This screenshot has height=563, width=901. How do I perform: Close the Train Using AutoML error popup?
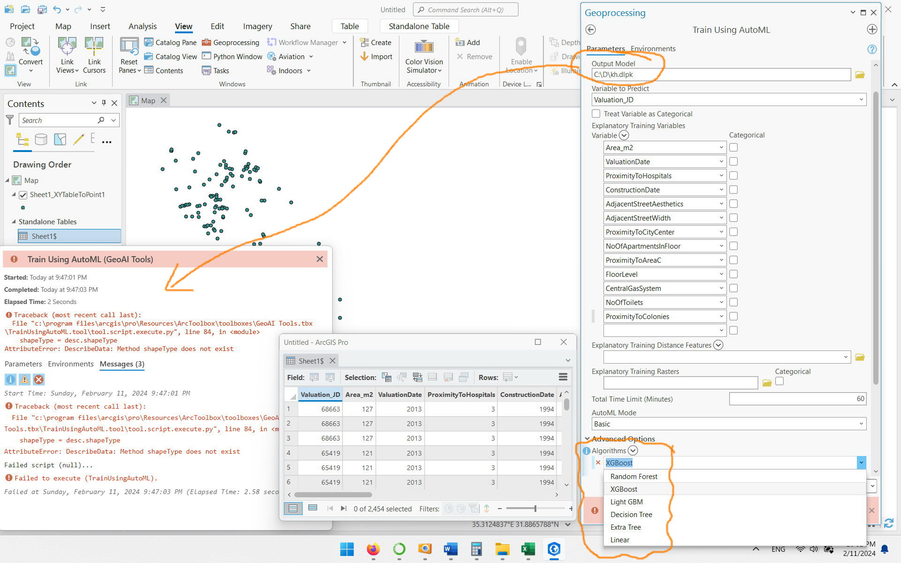(x=320, y=259)
